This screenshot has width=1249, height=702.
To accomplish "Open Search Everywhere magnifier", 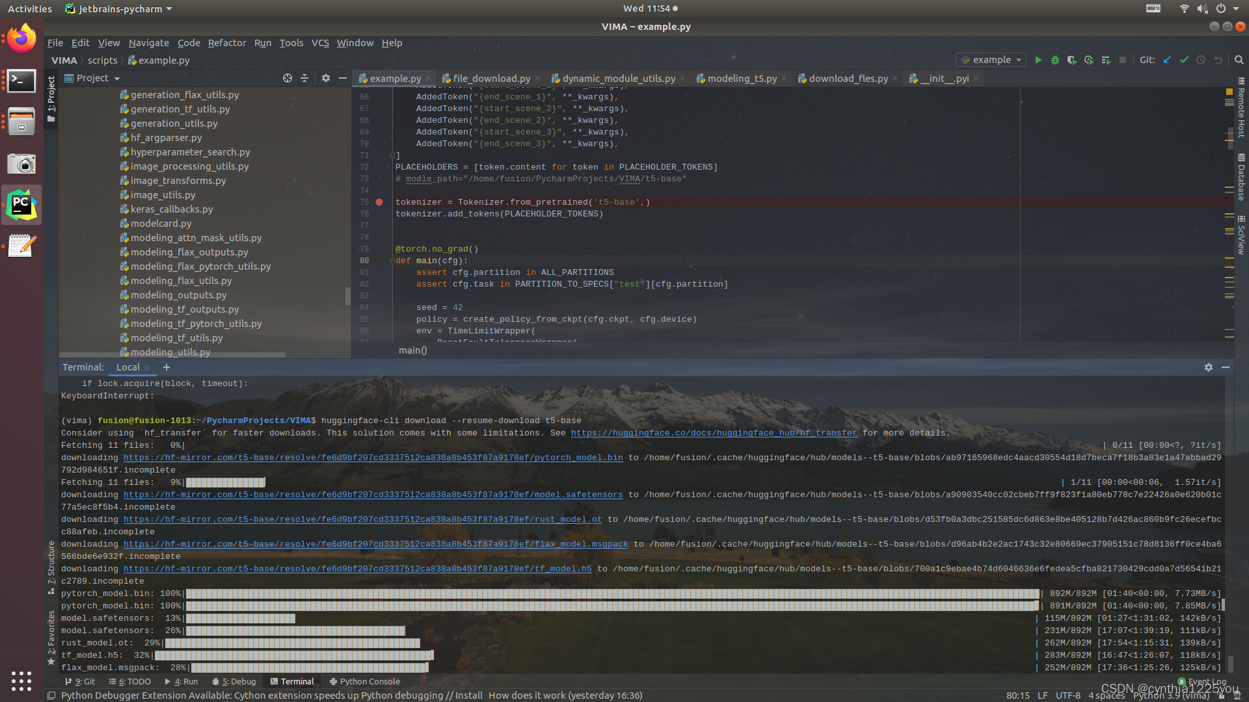I will point(1239,60).
